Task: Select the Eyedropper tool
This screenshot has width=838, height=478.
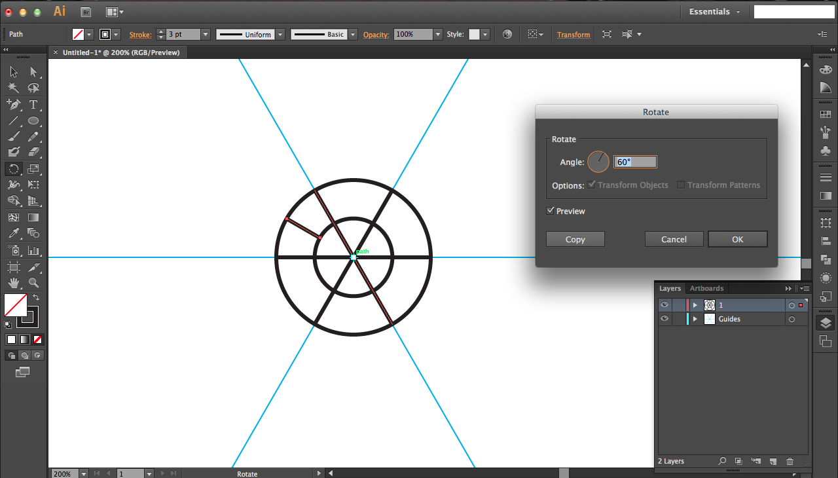Action: [x=14, y=233]
